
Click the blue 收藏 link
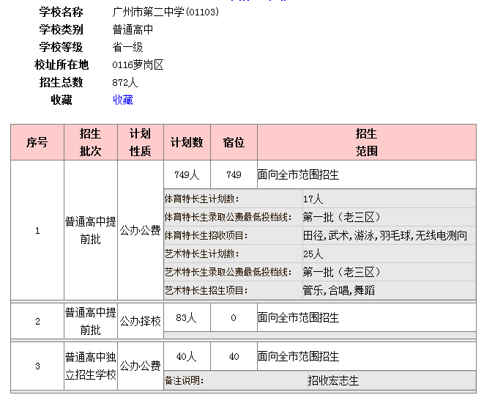123,100
